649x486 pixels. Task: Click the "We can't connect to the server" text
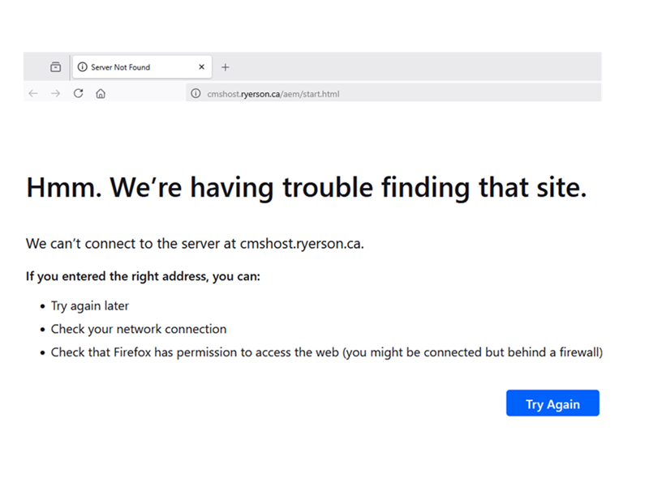click(195, 243)
